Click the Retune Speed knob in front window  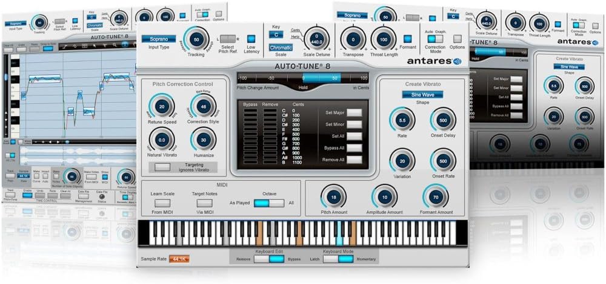(162, 106)
